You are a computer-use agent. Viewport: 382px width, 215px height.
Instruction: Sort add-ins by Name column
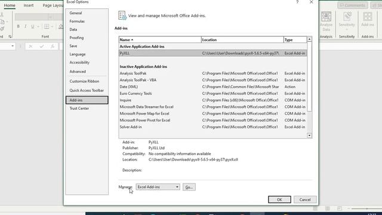[160, 39]
